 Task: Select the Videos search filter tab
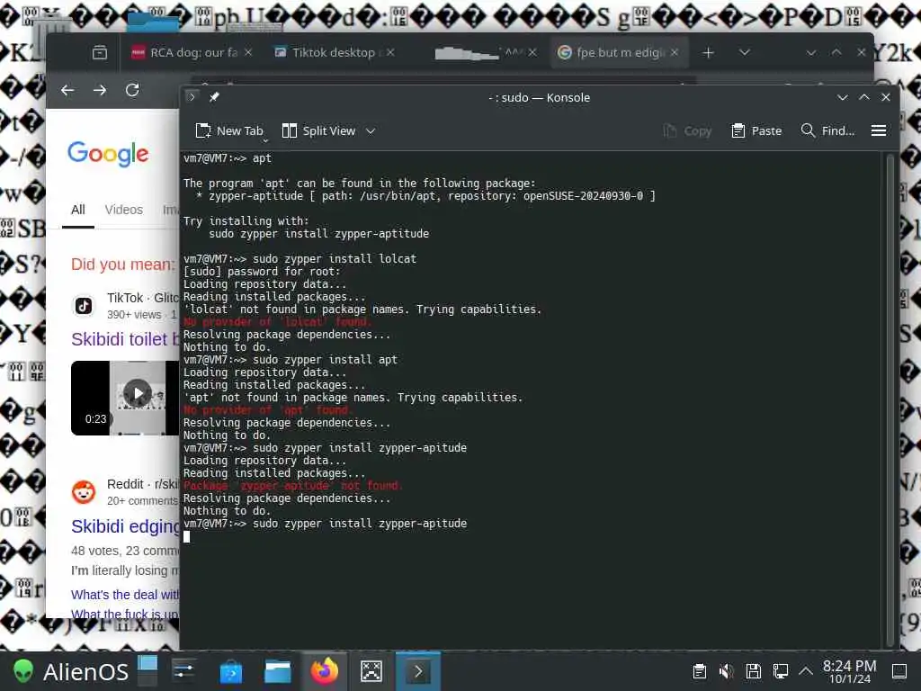pyautogui.click(x=124, y=210)
